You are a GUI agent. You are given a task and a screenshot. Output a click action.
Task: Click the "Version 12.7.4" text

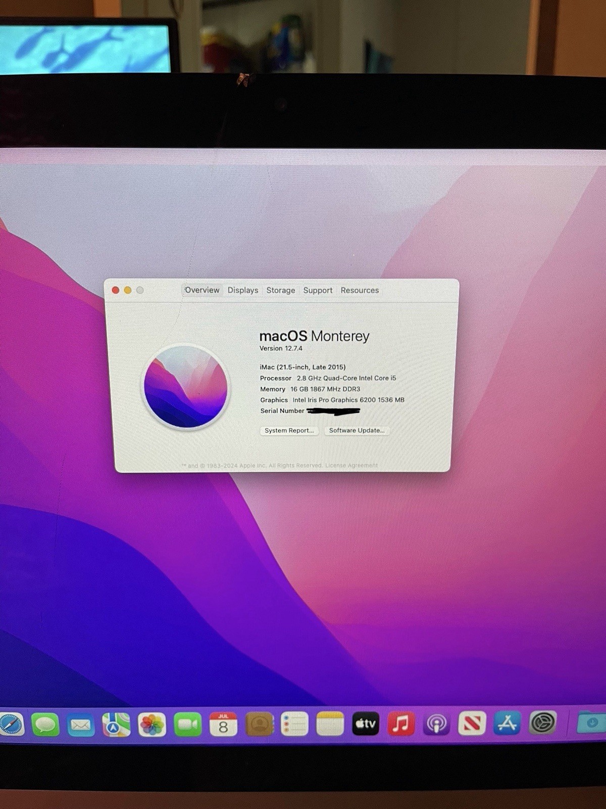point(281,348)
